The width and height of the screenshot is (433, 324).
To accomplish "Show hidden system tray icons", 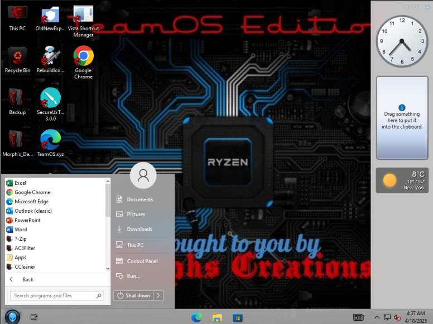I will 377,317.
